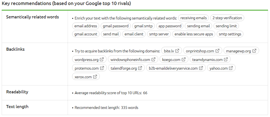
Task: Click the 'smtp settings' keyword tag
Action: tap(230, 34)
